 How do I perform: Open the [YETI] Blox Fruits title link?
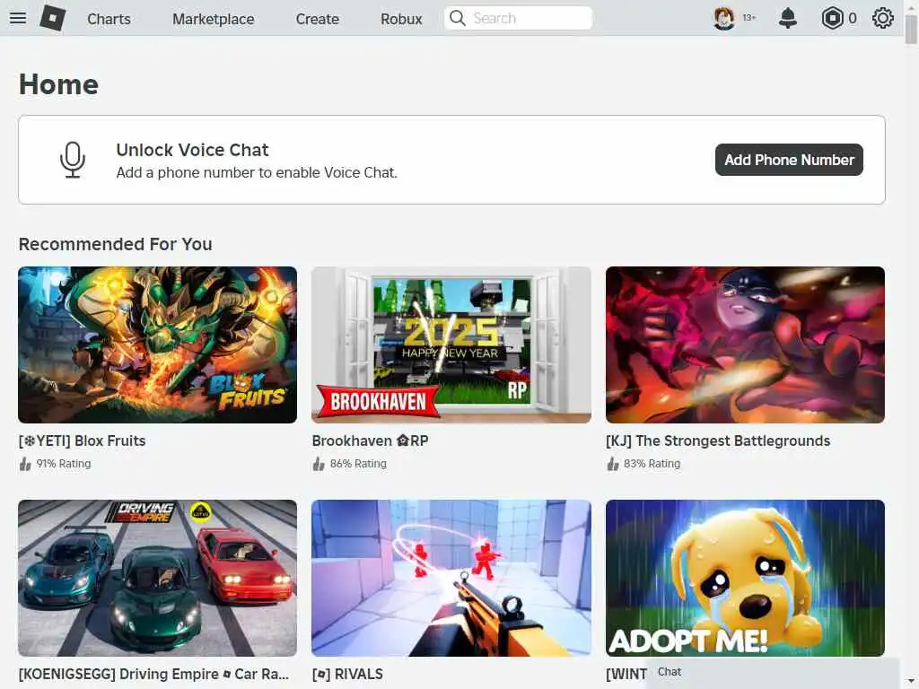(x=82, y=440)
